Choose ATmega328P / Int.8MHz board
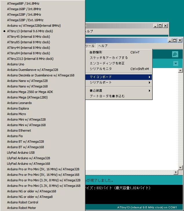Screen dimensions: 184x211 point(43,15)
